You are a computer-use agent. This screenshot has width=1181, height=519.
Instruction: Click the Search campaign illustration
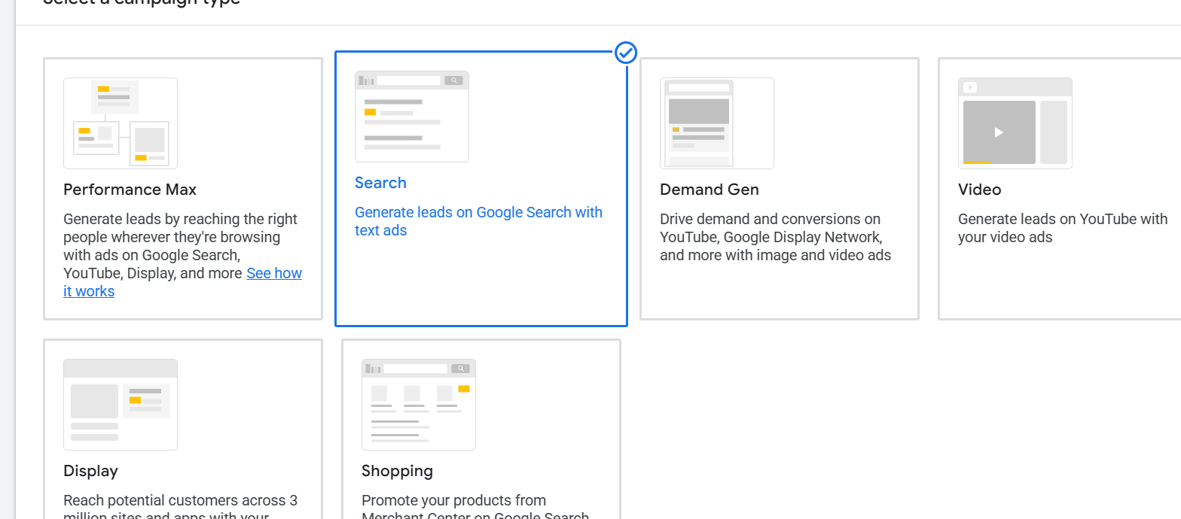412,117
